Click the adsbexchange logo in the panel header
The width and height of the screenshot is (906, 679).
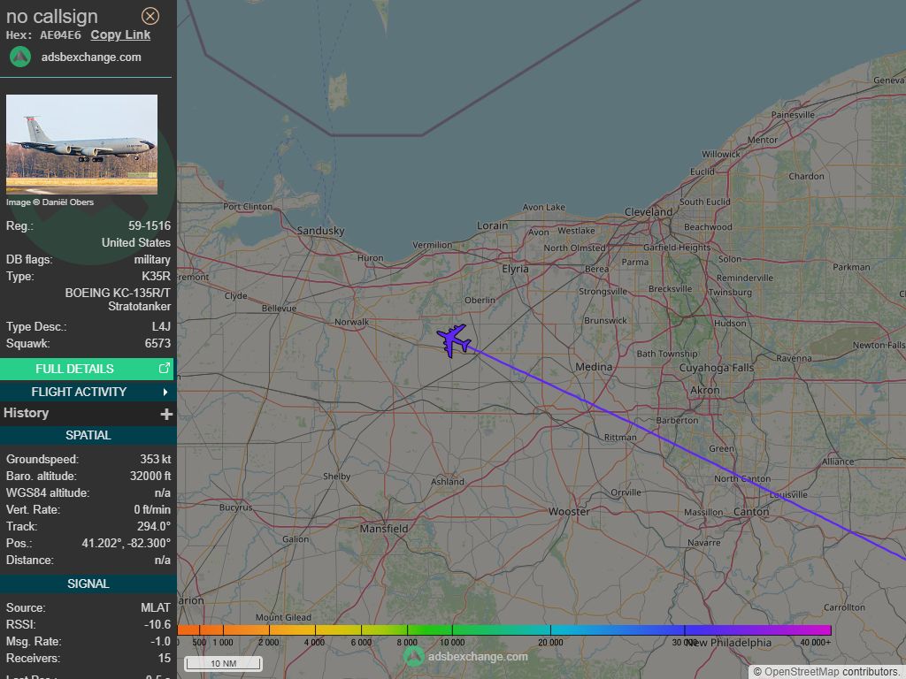19,57
